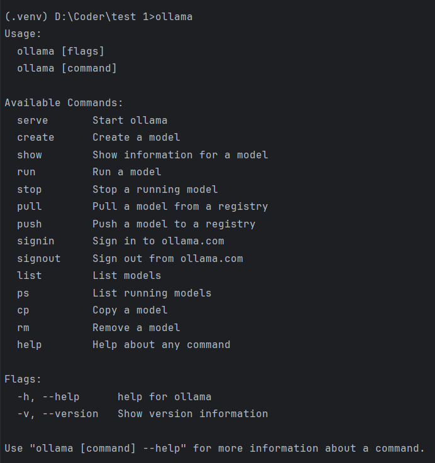435x463 pixels.
Task: Click the 'push' command name
Action: 30,224
